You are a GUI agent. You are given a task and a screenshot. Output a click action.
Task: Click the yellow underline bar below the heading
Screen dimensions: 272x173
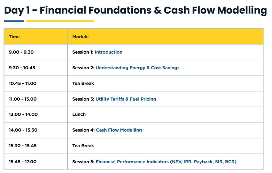[x=60, y=21]
